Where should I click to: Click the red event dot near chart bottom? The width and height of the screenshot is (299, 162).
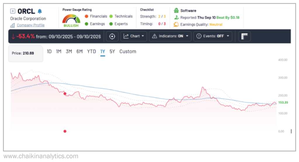[65, 131]
